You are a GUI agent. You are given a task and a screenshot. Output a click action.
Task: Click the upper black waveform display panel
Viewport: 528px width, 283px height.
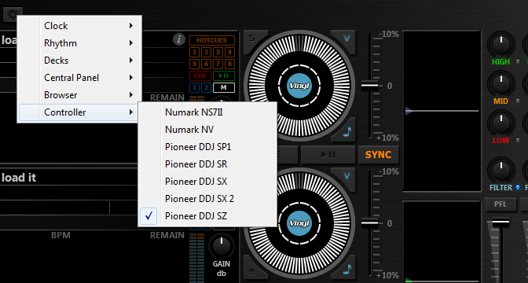coord(442,111)
